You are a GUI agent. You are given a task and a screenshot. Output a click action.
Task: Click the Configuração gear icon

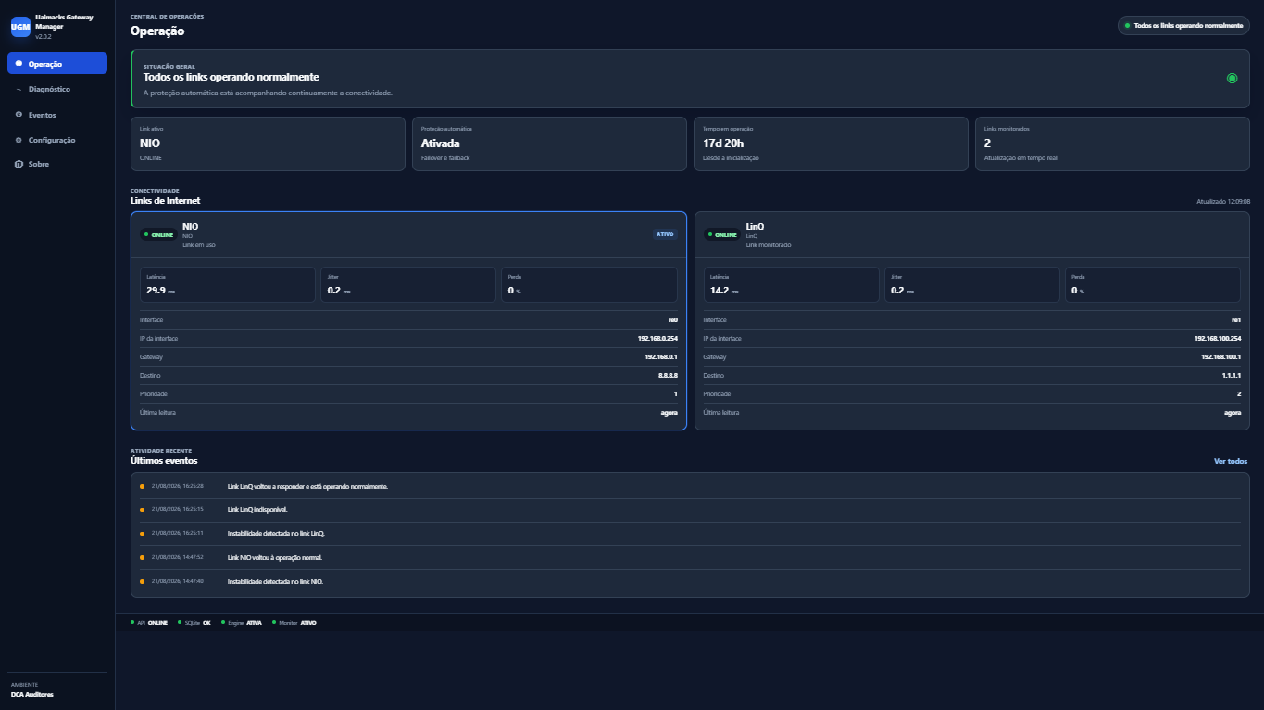click(x=19, y=140)
